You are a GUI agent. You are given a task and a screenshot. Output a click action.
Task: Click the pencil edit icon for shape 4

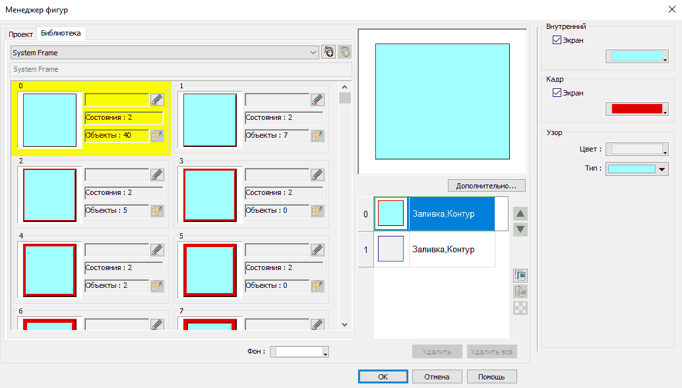pos(157,250)
